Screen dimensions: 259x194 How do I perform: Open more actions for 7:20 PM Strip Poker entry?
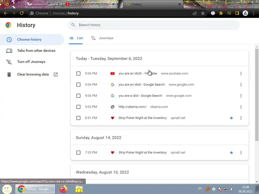(241, 153)
